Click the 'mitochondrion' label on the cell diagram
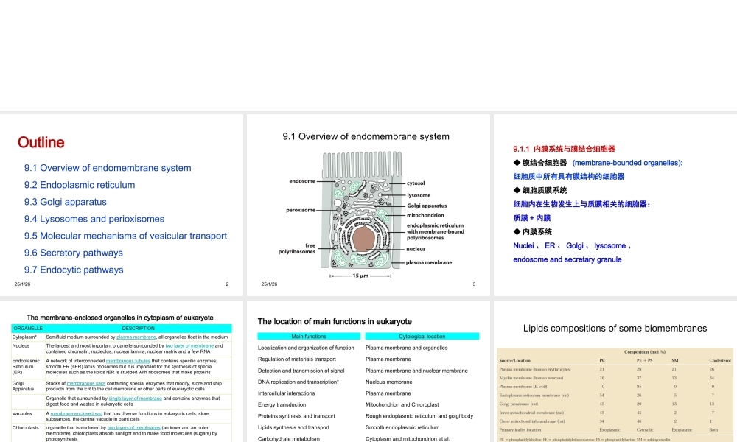The height and width of the screenshot is (442, 737). click(x=425, y=215)
